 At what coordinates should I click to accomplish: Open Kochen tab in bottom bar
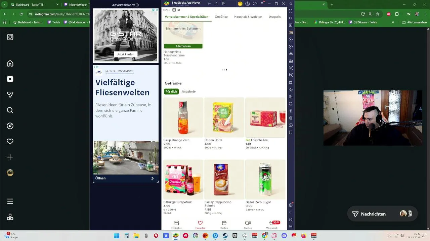(224, 225)
